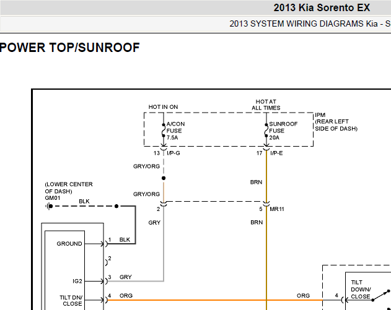Click the SUNROOF fuse symbol
This screenshot has height=310, width=391.
pos(266,130)
